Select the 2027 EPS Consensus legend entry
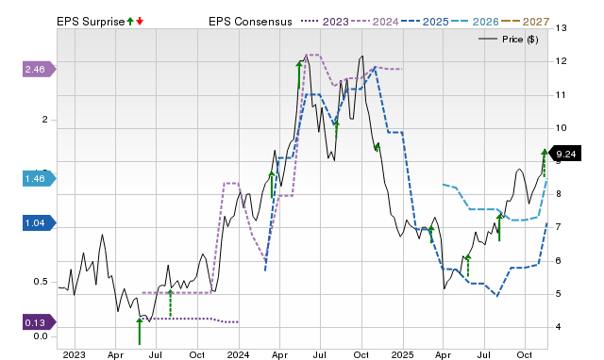The width and height of the screenshot is (604, 360). tap(525, 22)
